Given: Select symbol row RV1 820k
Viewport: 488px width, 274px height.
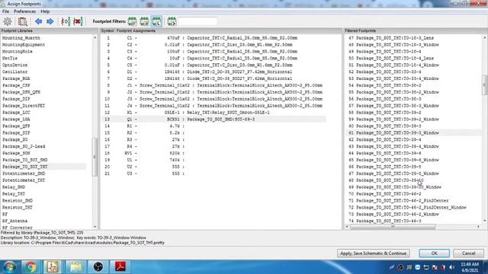Looking at the screenshot, I should (x=214, y=153).
